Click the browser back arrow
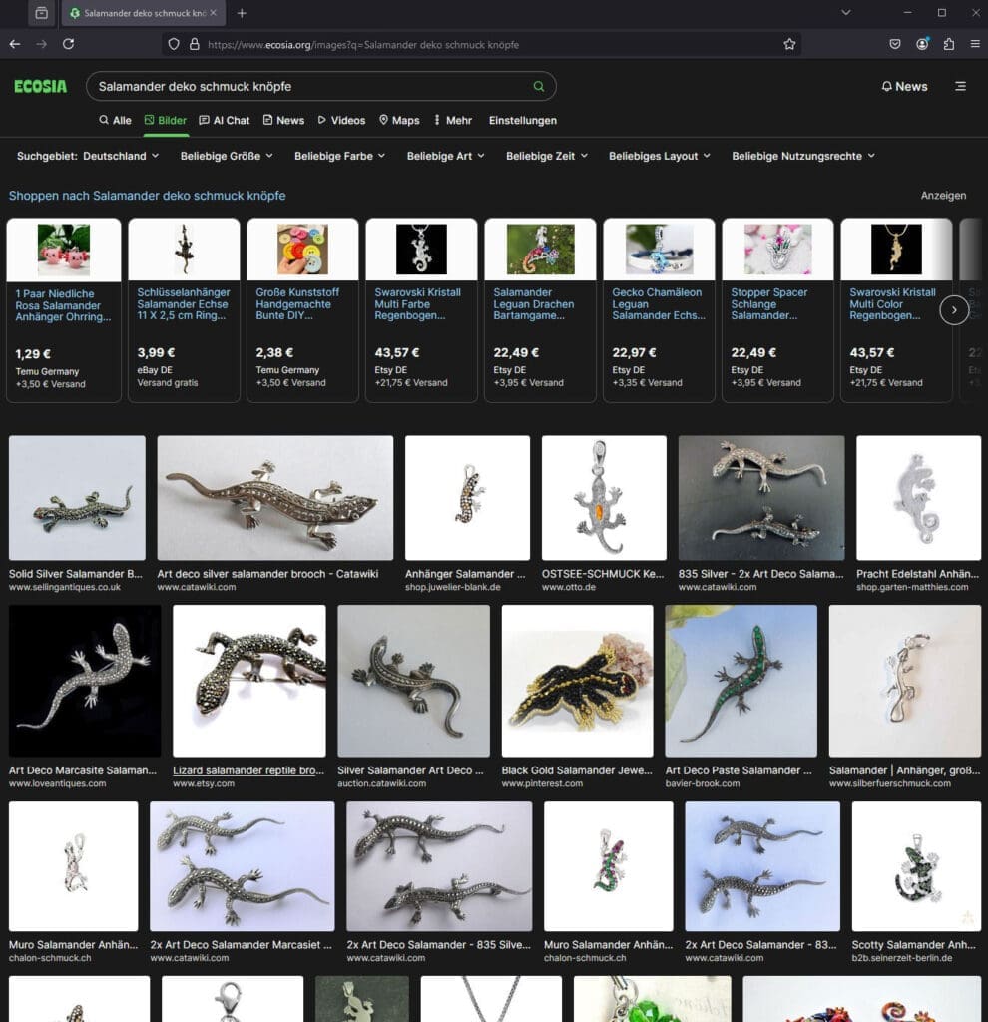Screen dimensions: 988x1022 (x=15, y=44)
